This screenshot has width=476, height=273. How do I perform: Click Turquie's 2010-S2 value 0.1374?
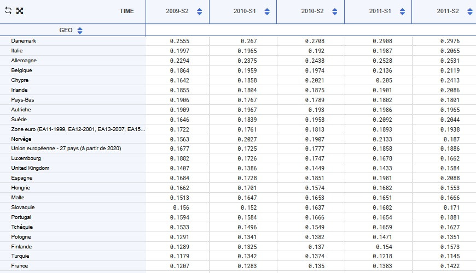click(315, 256)
